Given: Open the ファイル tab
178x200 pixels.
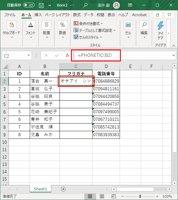Looking at the screenshot, I should point(10,15).
